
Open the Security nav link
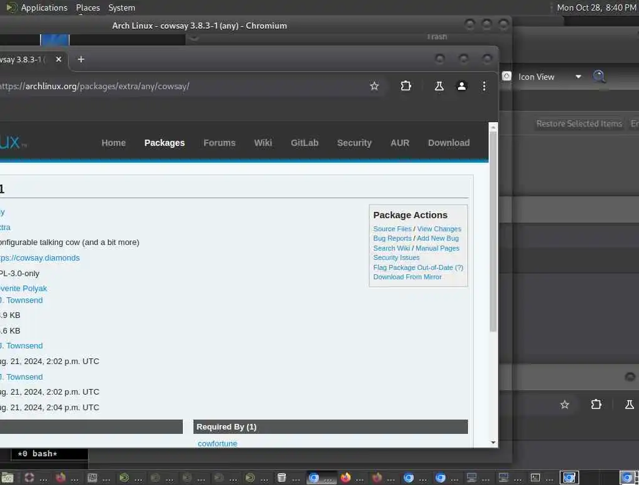point(354,143)
